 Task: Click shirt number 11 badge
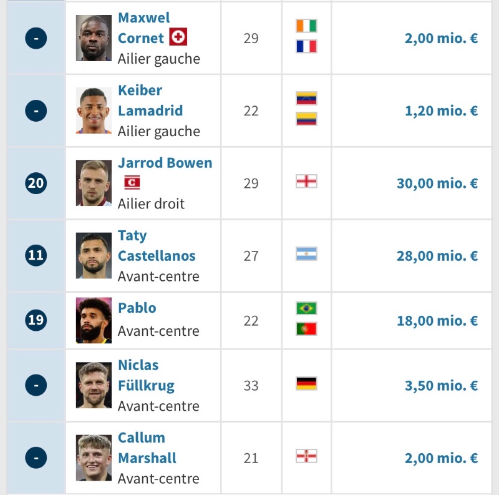click(x=36, y=255)
